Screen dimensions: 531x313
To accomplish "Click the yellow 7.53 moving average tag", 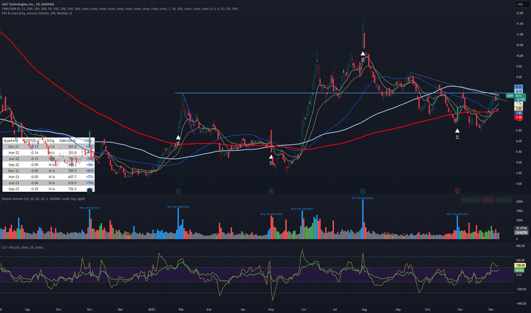I will tap(518, 108).
